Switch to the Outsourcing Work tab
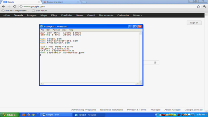The width and height of the screenshot is (208, 117). [x=61, y=2]
